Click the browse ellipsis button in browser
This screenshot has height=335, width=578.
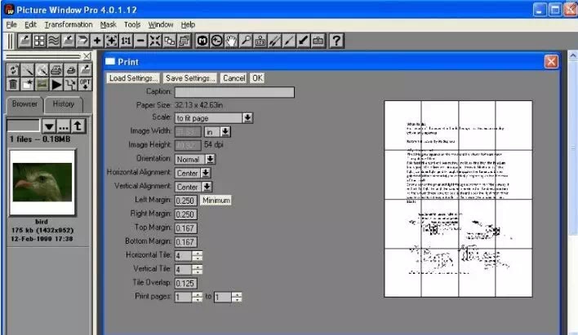pos(64,126)
